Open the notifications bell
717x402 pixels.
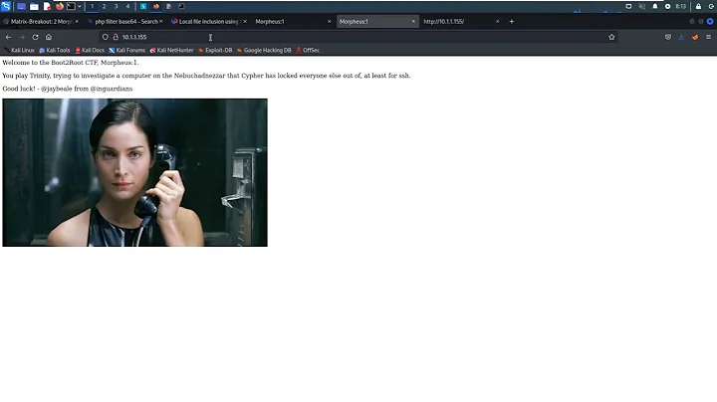pyautogui.click(x=655, y=6)
